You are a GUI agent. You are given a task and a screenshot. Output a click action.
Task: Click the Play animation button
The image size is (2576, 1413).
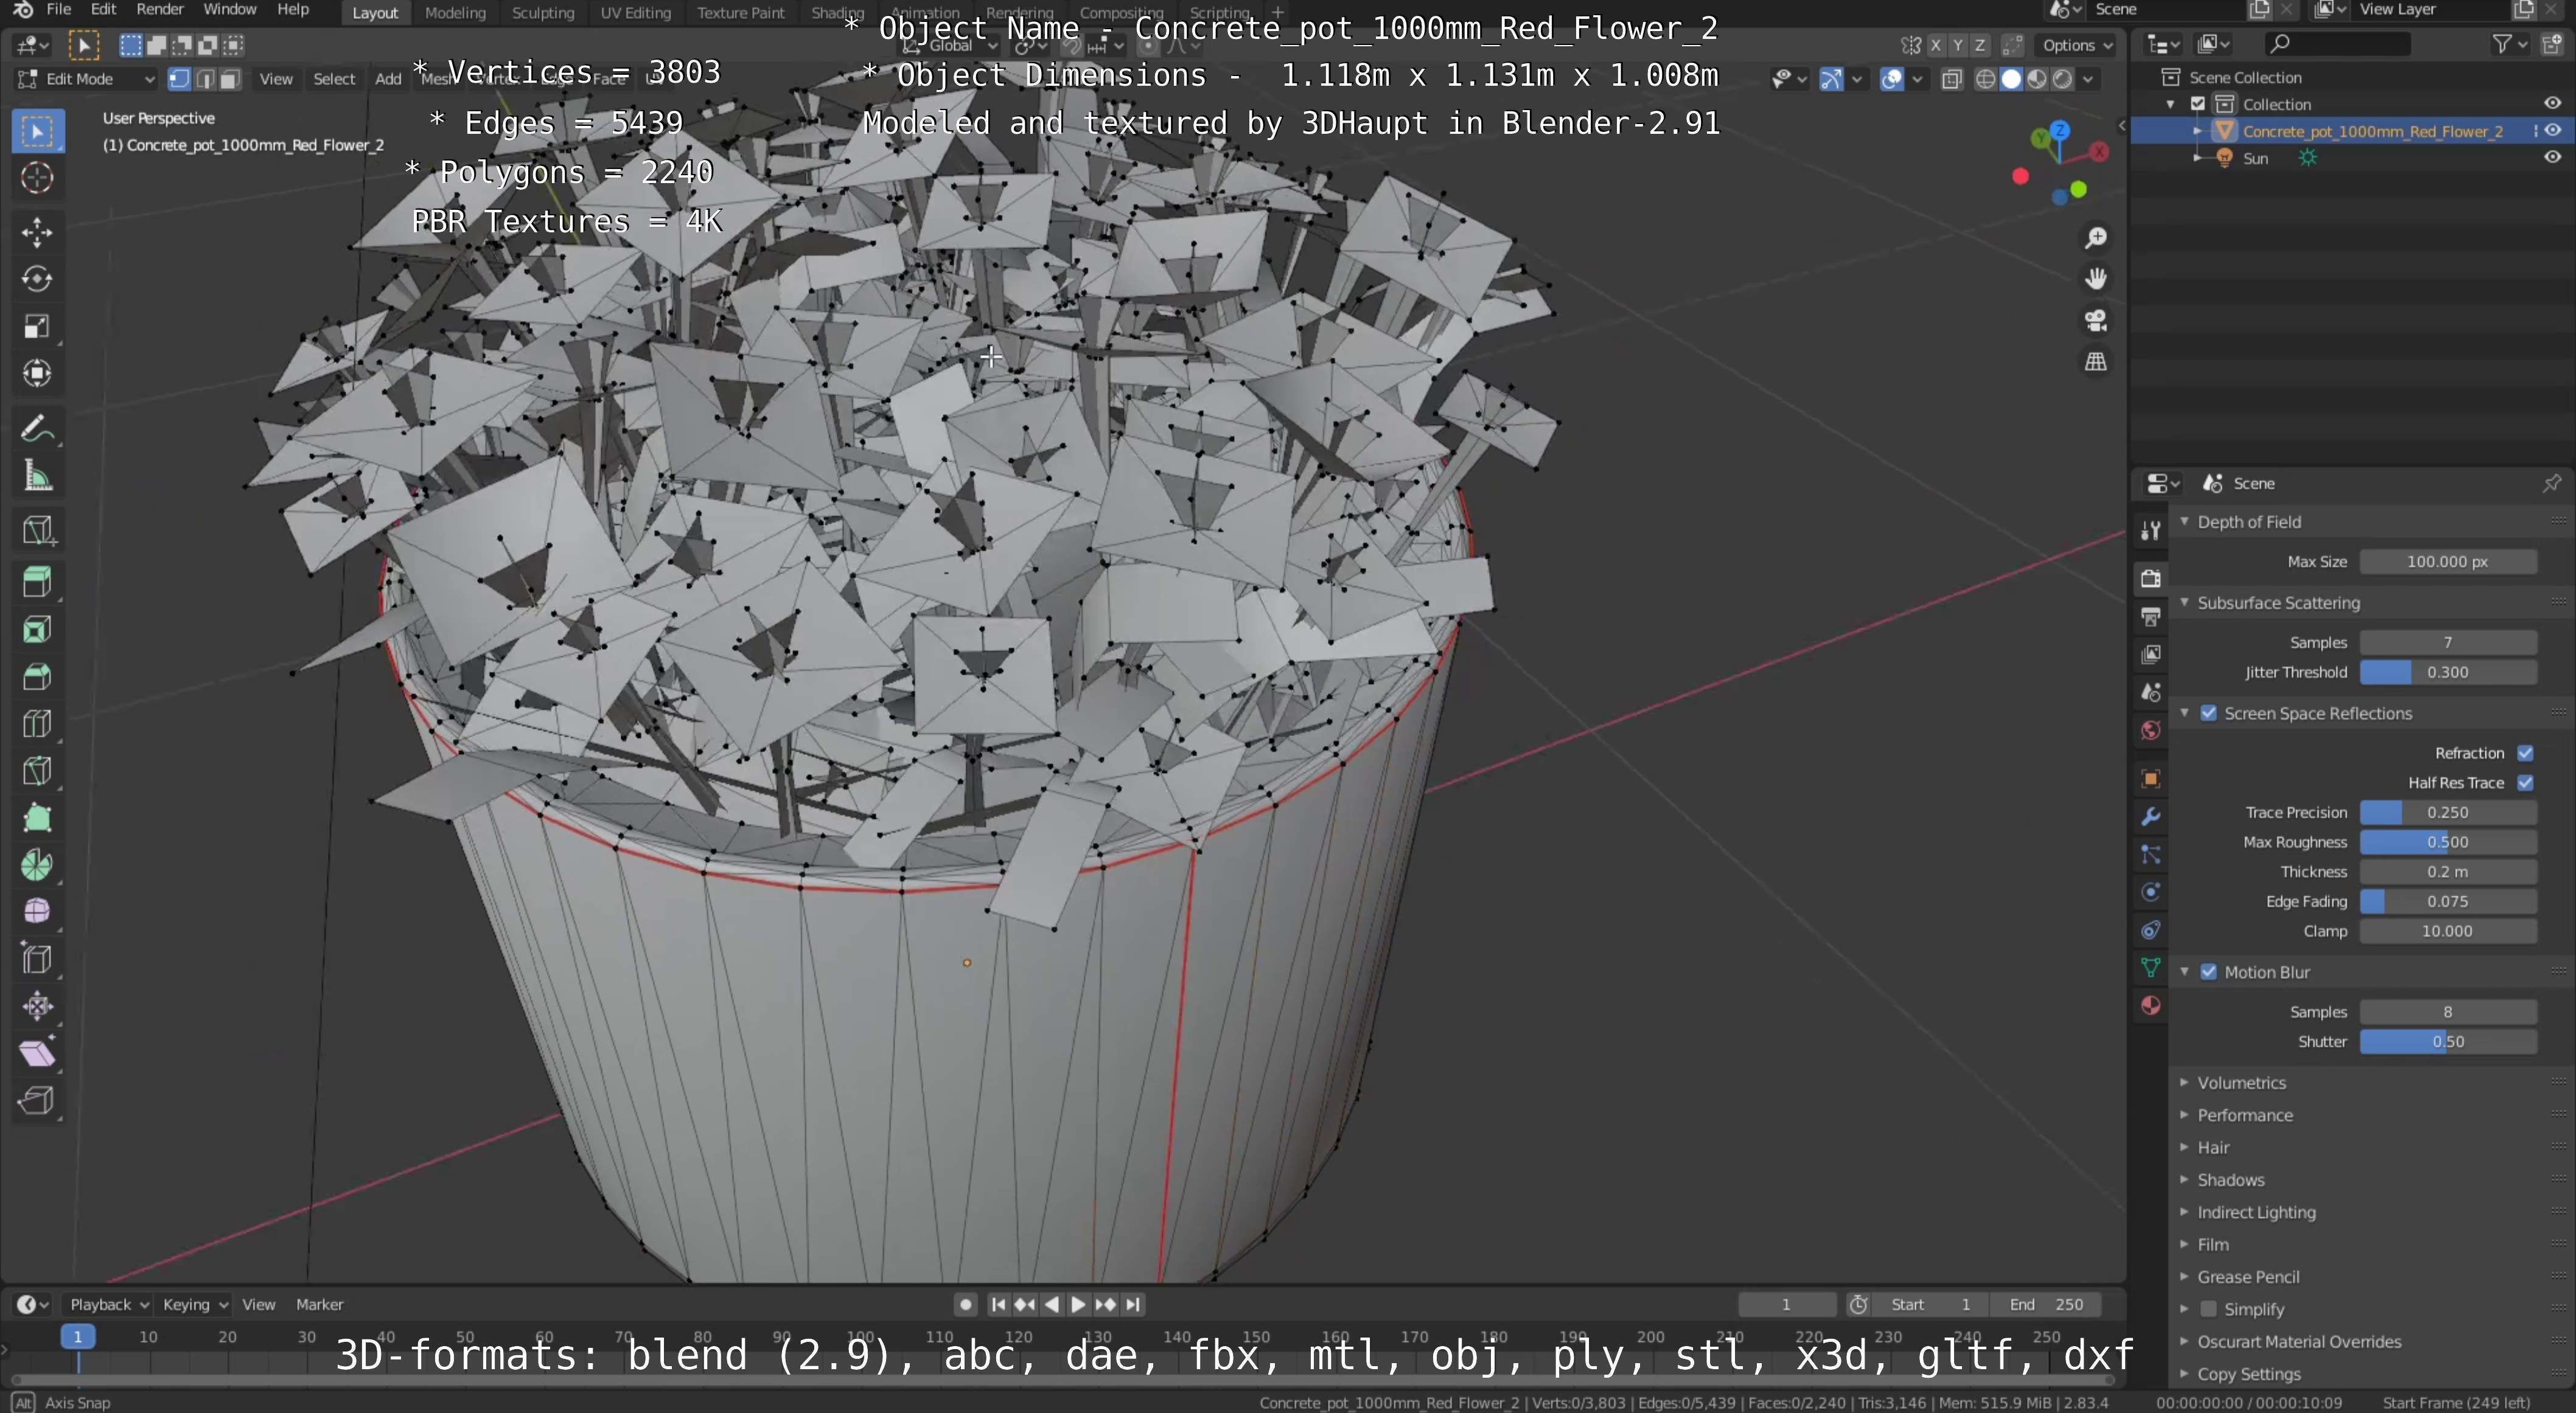(x=1078, y=1304)
